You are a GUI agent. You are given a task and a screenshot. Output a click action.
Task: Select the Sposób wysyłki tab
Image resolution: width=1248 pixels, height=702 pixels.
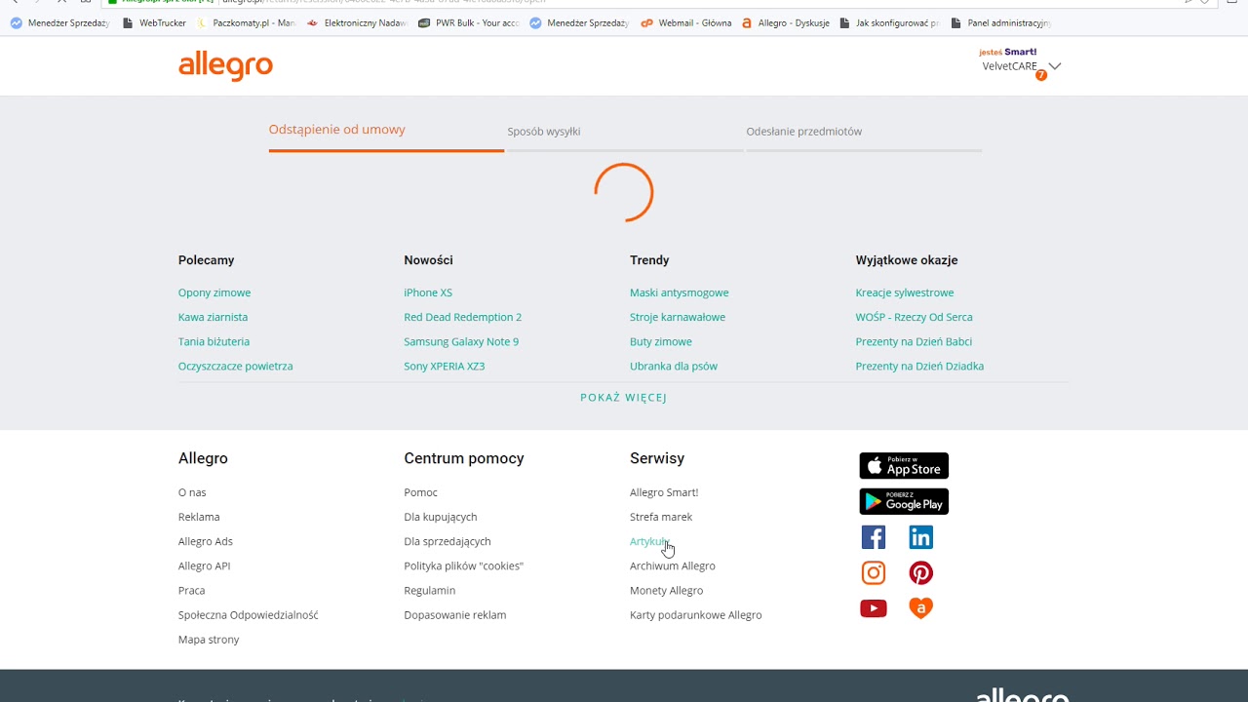(x=544, y=132)
